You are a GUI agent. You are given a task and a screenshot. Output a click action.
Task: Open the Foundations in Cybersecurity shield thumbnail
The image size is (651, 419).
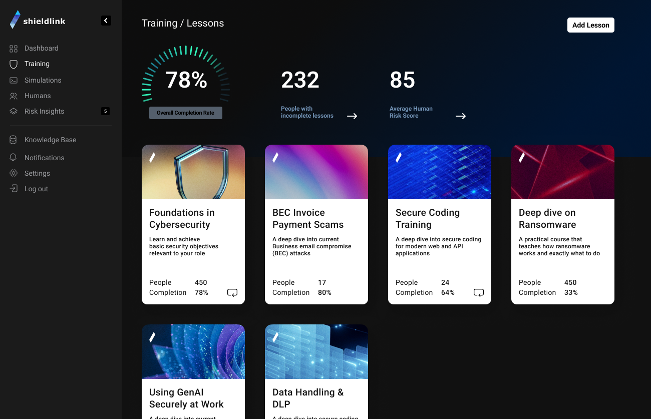pos(193,172)
